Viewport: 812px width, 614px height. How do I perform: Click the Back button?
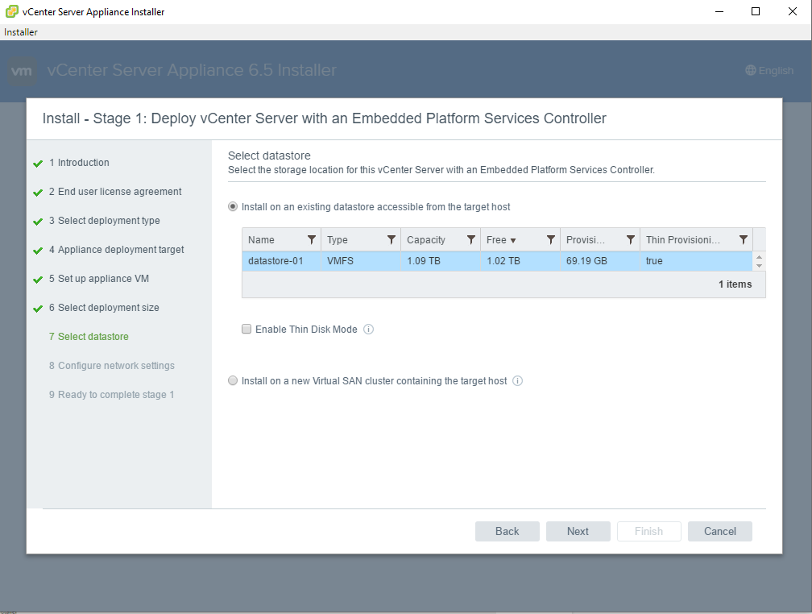pos(507,531)
